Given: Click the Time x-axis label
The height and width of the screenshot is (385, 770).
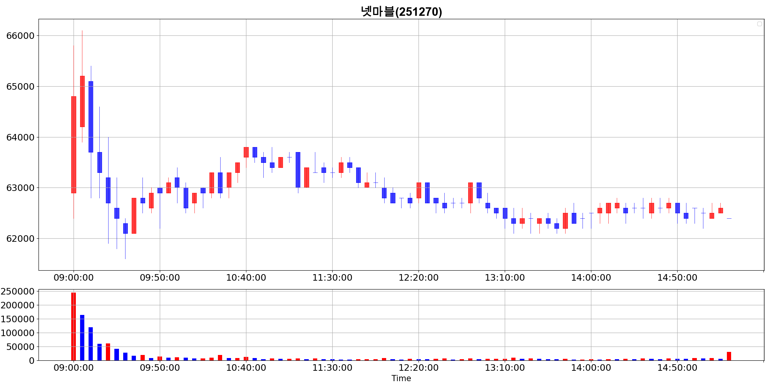Looking at the screenshot, I should click(x=401, y=378).
